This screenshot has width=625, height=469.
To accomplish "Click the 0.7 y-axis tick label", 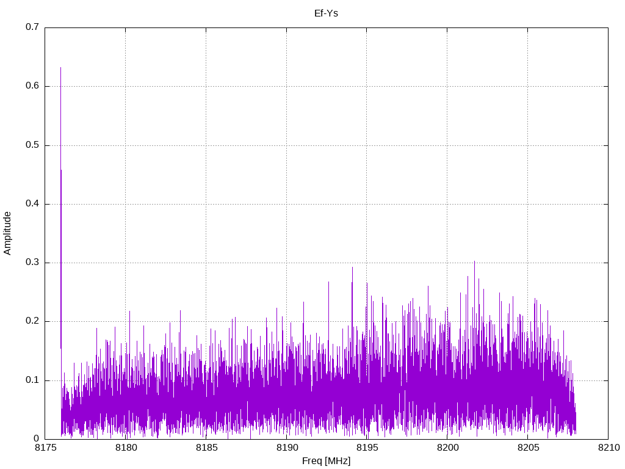I will point(32,27).
